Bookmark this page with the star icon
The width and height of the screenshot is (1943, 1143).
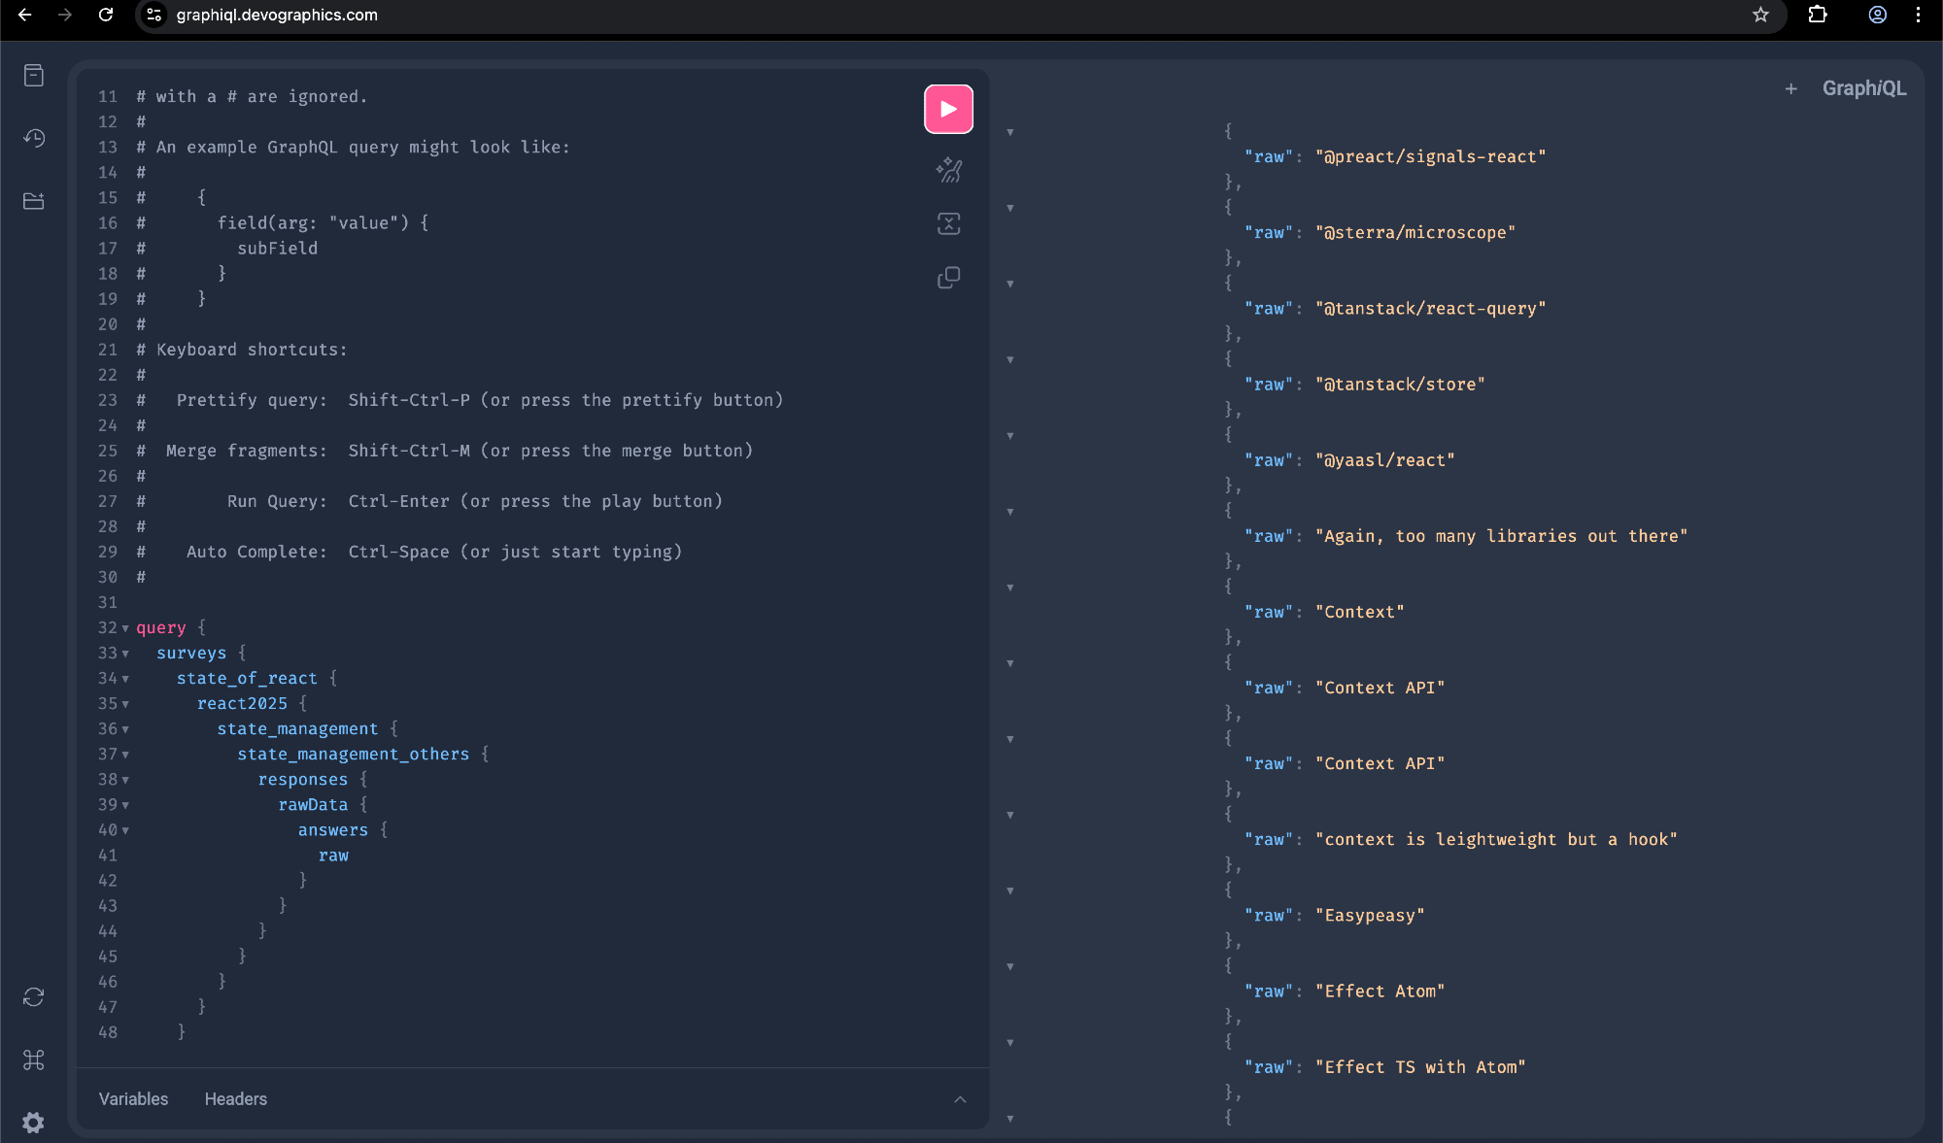tap(1760, 16)
